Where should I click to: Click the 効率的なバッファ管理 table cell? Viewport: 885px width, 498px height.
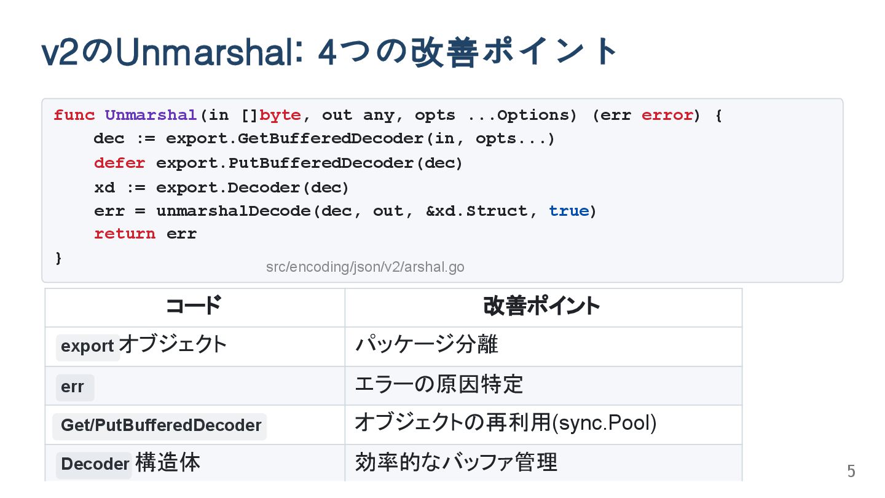456,462
